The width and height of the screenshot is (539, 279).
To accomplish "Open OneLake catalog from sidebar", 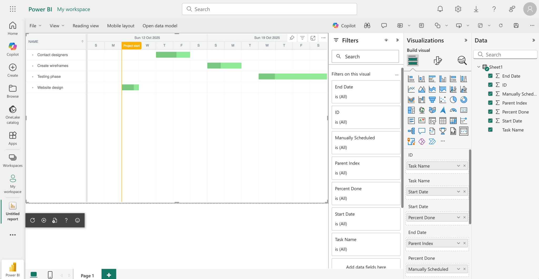I will click(13, 115).
